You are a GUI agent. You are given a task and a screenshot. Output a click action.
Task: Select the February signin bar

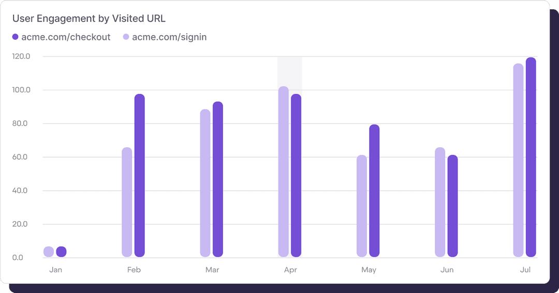(127, 202)
